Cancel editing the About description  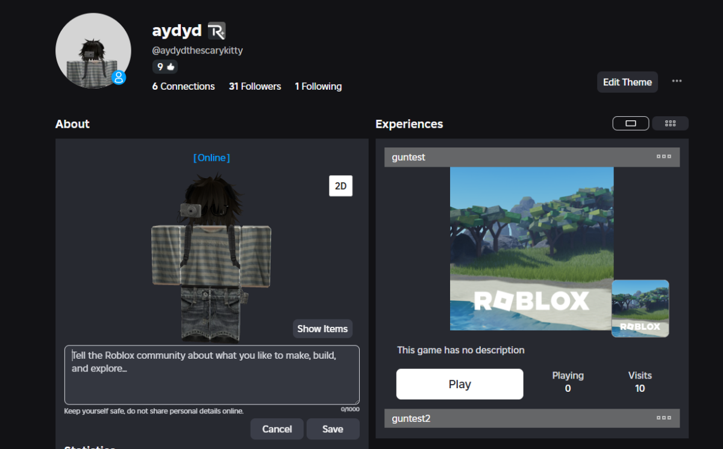tap(277, 429)
